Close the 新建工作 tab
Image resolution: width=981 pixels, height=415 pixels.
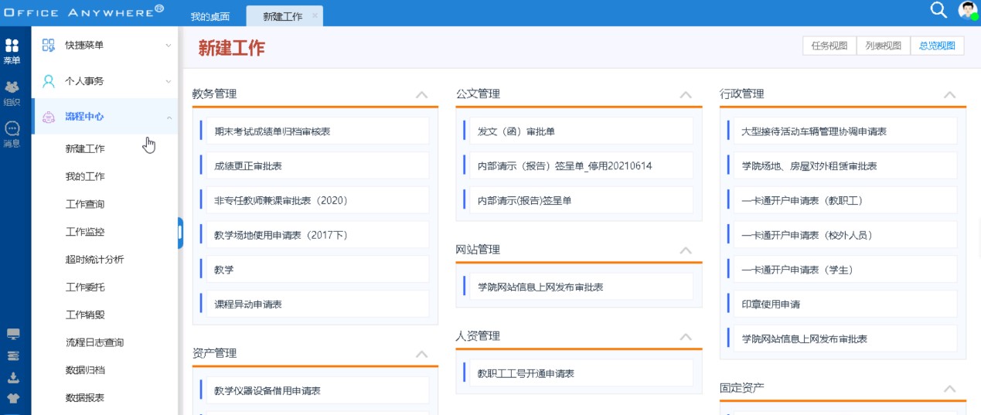click(x=315, y=15)
